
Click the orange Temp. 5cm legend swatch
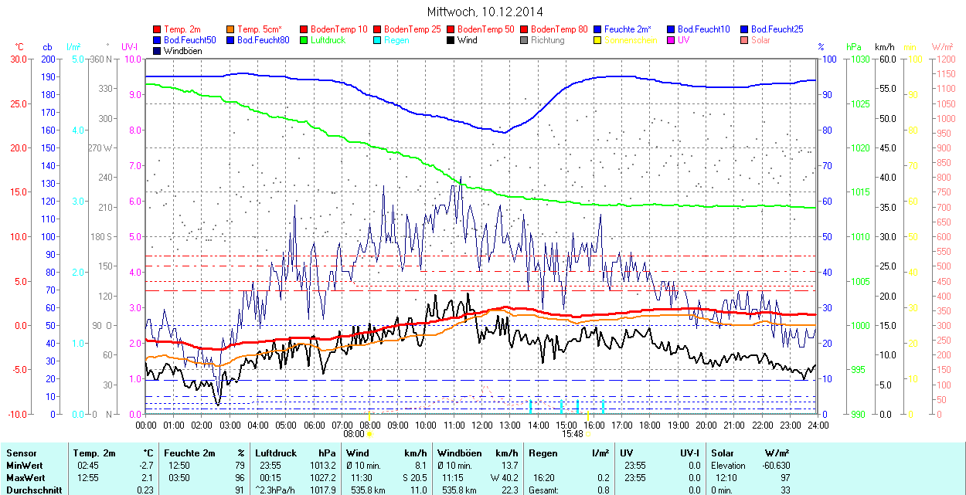coord(231,29)
